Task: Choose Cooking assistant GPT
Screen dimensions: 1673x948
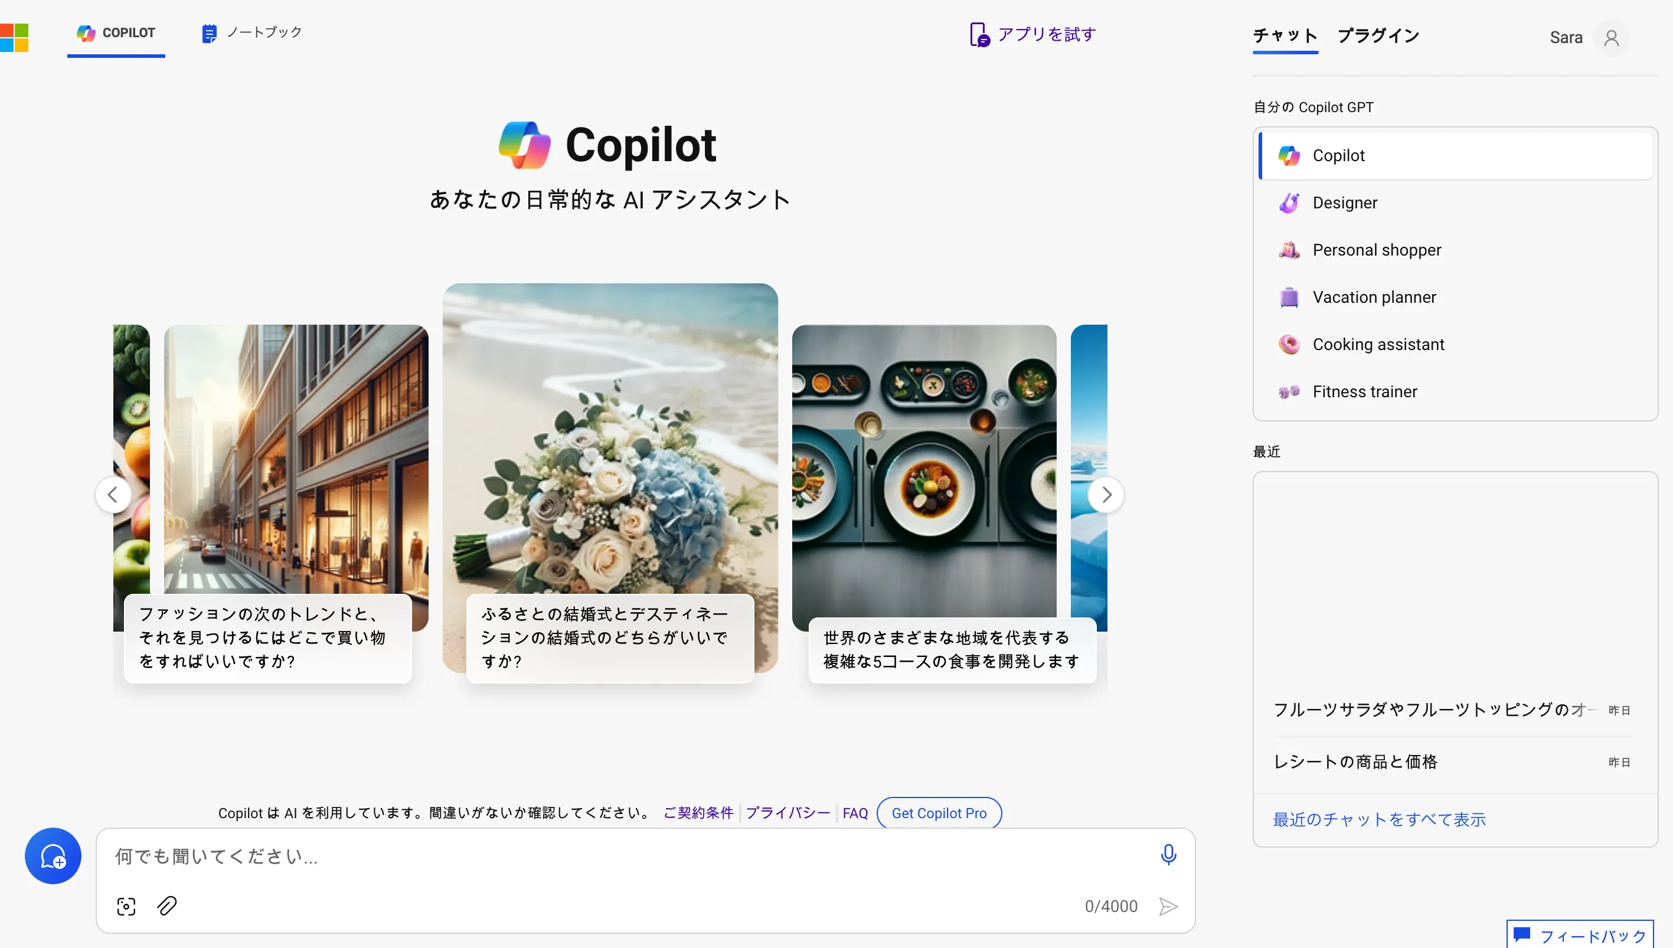Action: coord(1456,344)
